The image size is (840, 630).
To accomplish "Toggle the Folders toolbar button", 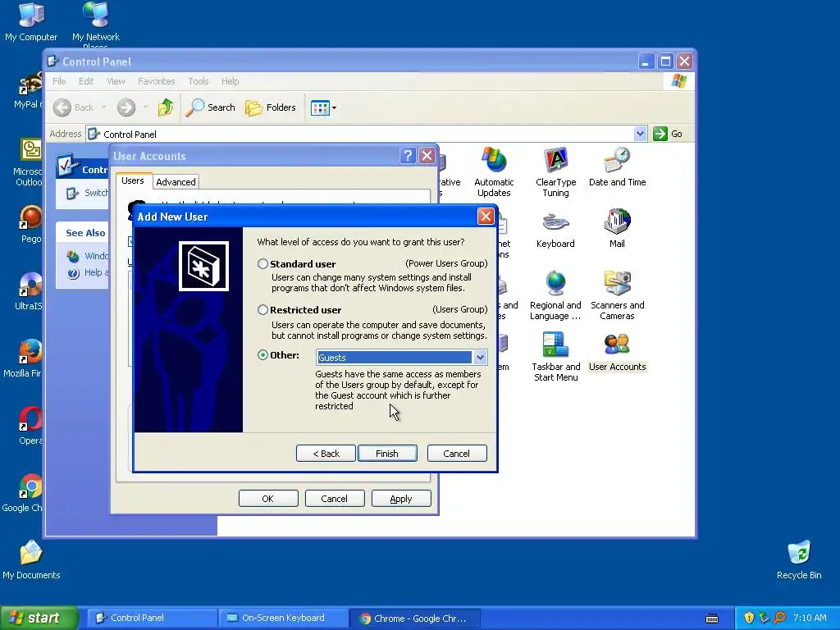I will (271, 107).
